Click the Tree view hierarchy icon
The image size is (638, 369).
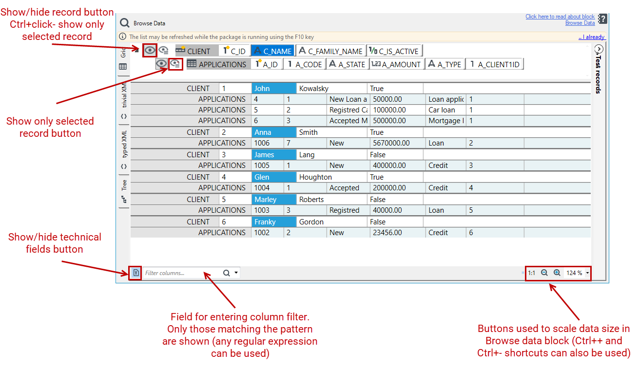124,199
